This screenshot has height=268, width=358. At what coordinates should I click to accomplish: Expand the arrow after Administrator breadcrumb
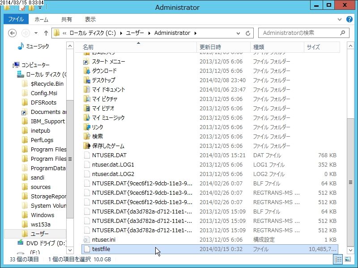(x=196, y=33)
